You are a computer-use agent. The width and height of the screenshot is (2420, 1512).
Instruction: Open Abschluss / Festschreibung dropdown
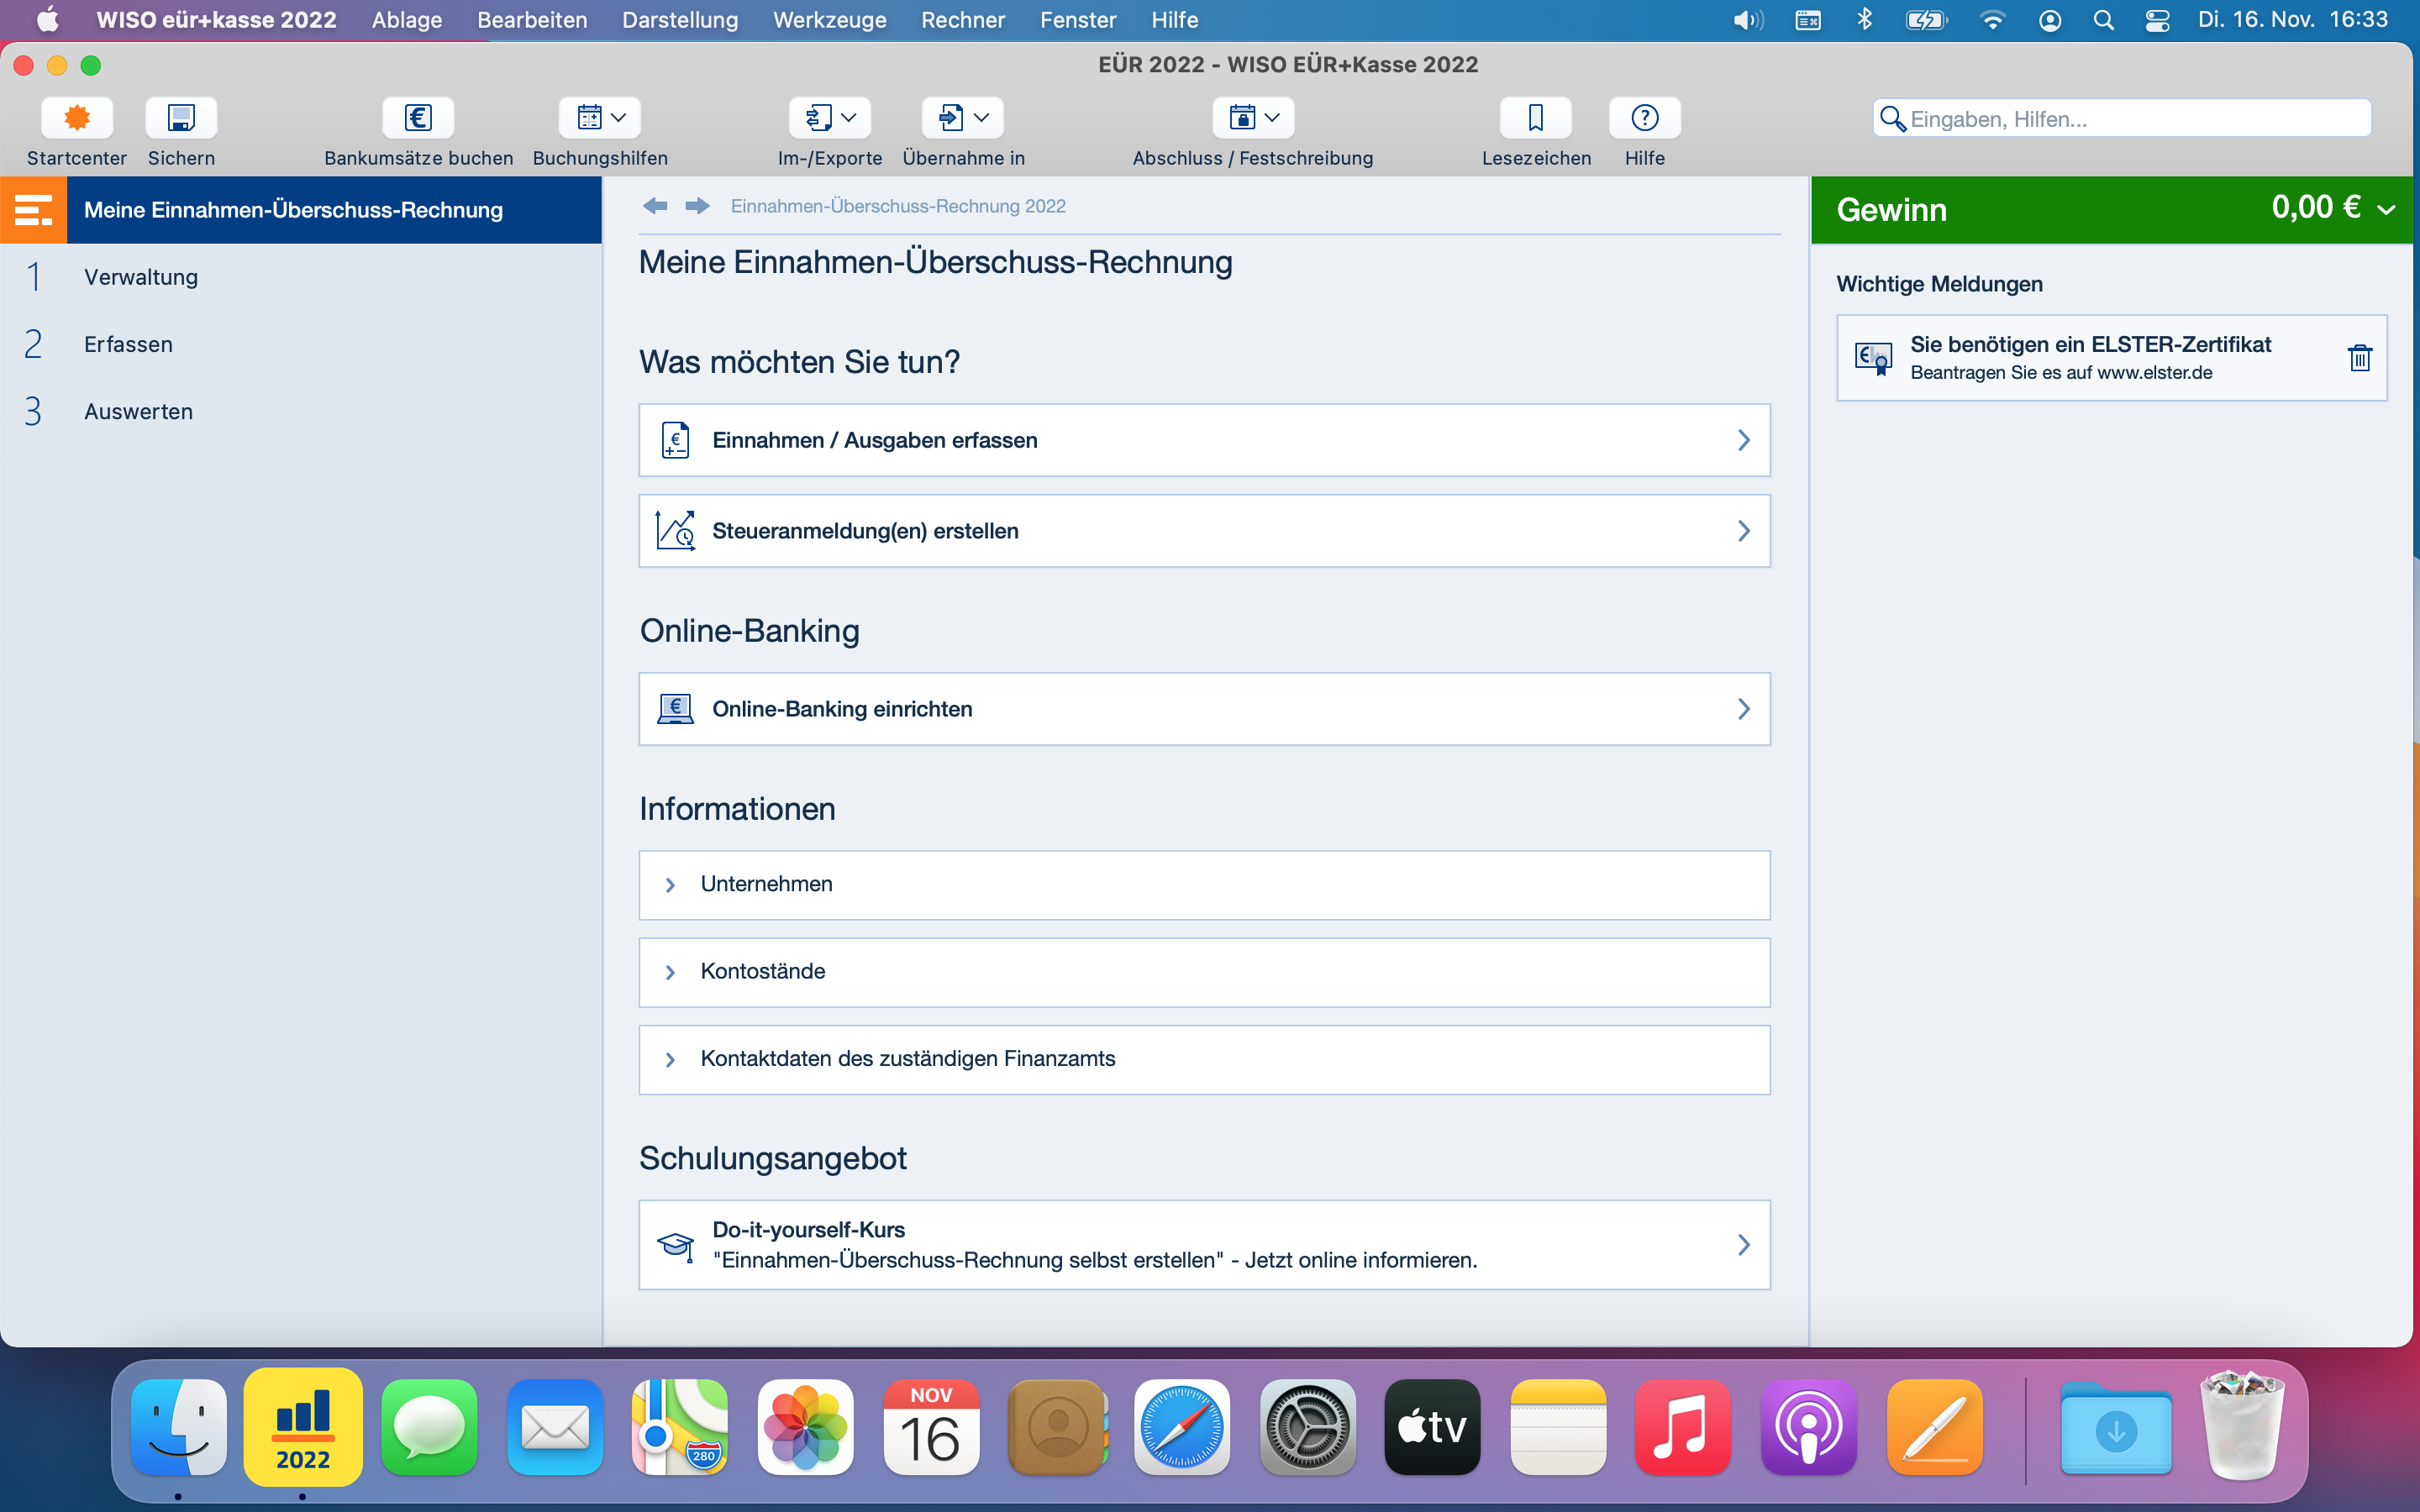1253,118
